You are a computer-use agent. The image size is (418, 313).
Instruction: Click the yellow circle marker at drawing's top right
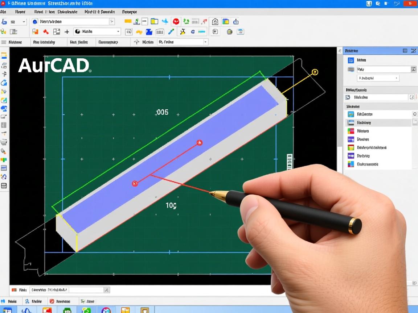(x=315, y=72)
